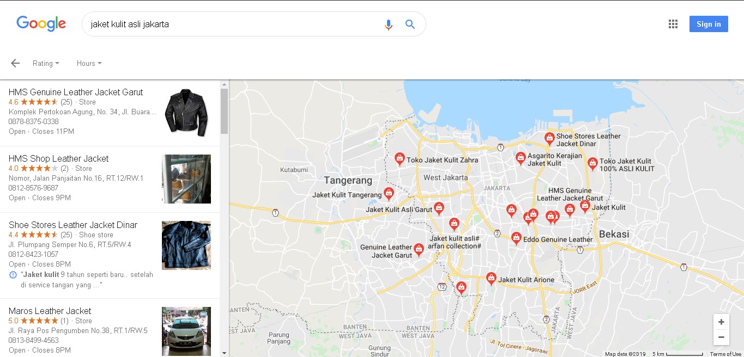Click Terms of Use on the map
The height and width of the screenshot is (357, 744).
pyautogui.click(x=725, y=354)
